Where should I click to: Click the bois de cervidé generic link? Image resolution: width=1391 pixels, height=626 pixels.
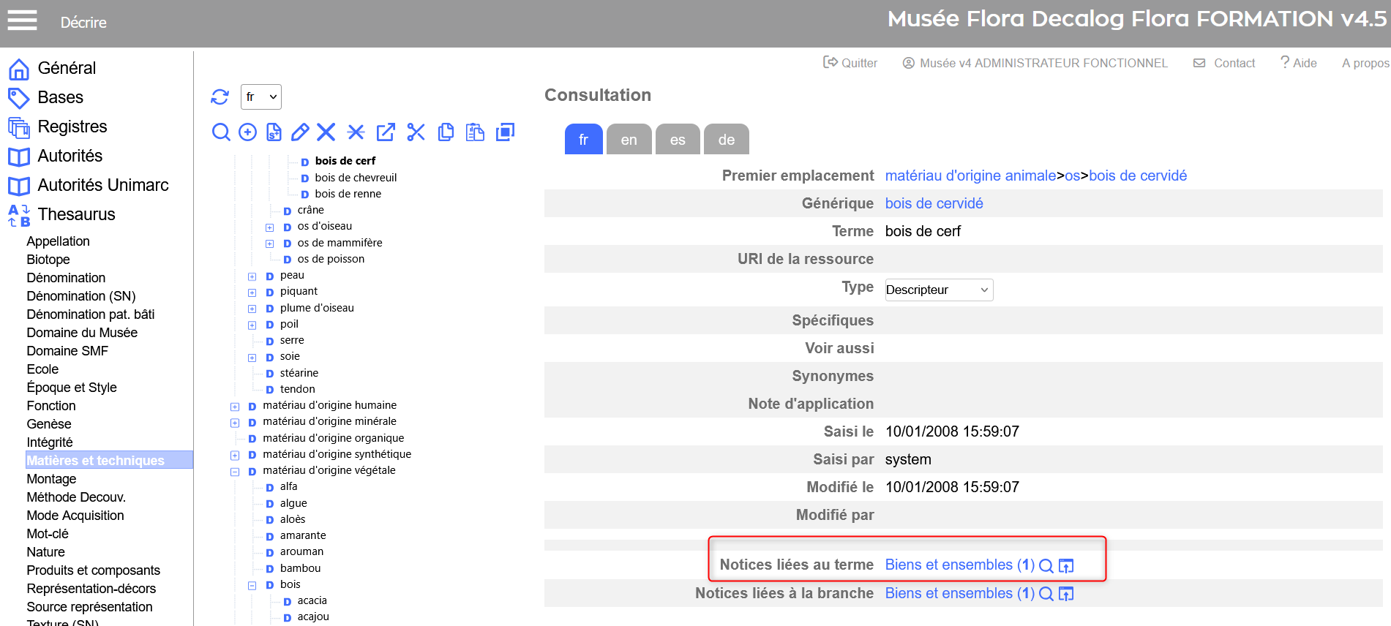934,203
